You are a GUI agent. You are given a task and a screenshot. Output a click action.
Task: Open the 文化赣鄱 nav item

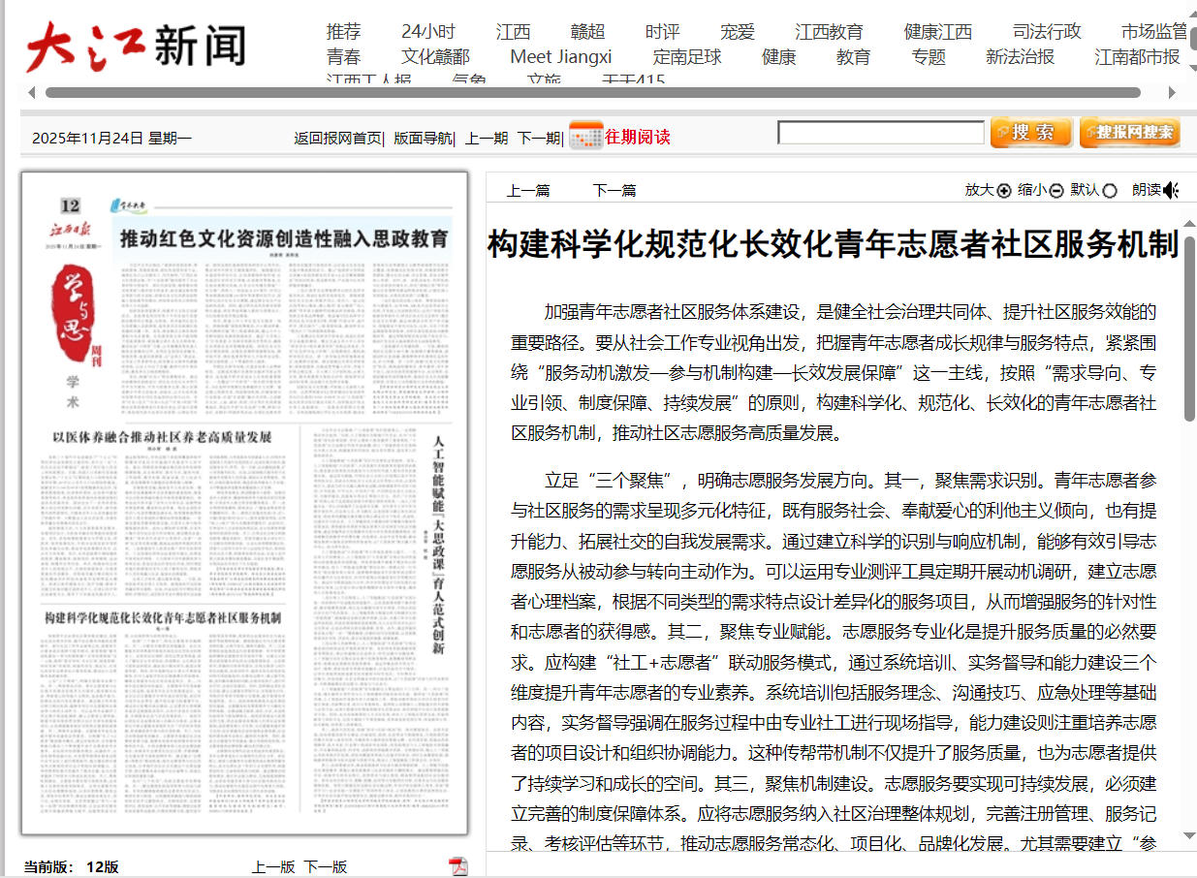click(x=435, y=56)
